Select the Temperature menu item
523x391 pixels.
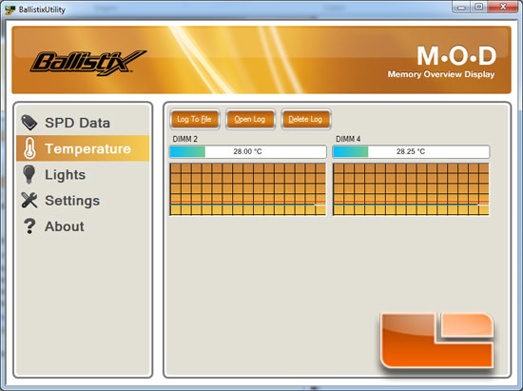[x=83, y=148]
